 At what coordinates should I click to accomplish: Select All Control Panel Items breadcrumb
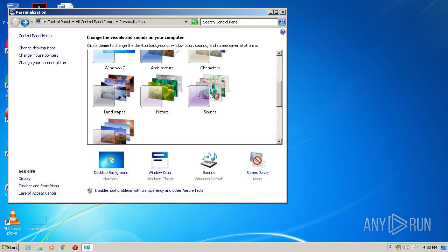coord(94,22)
